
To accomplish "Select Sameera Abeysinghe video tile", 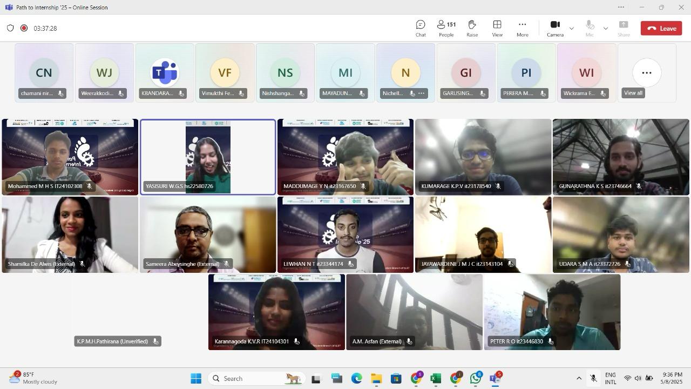I will [208, 234].
